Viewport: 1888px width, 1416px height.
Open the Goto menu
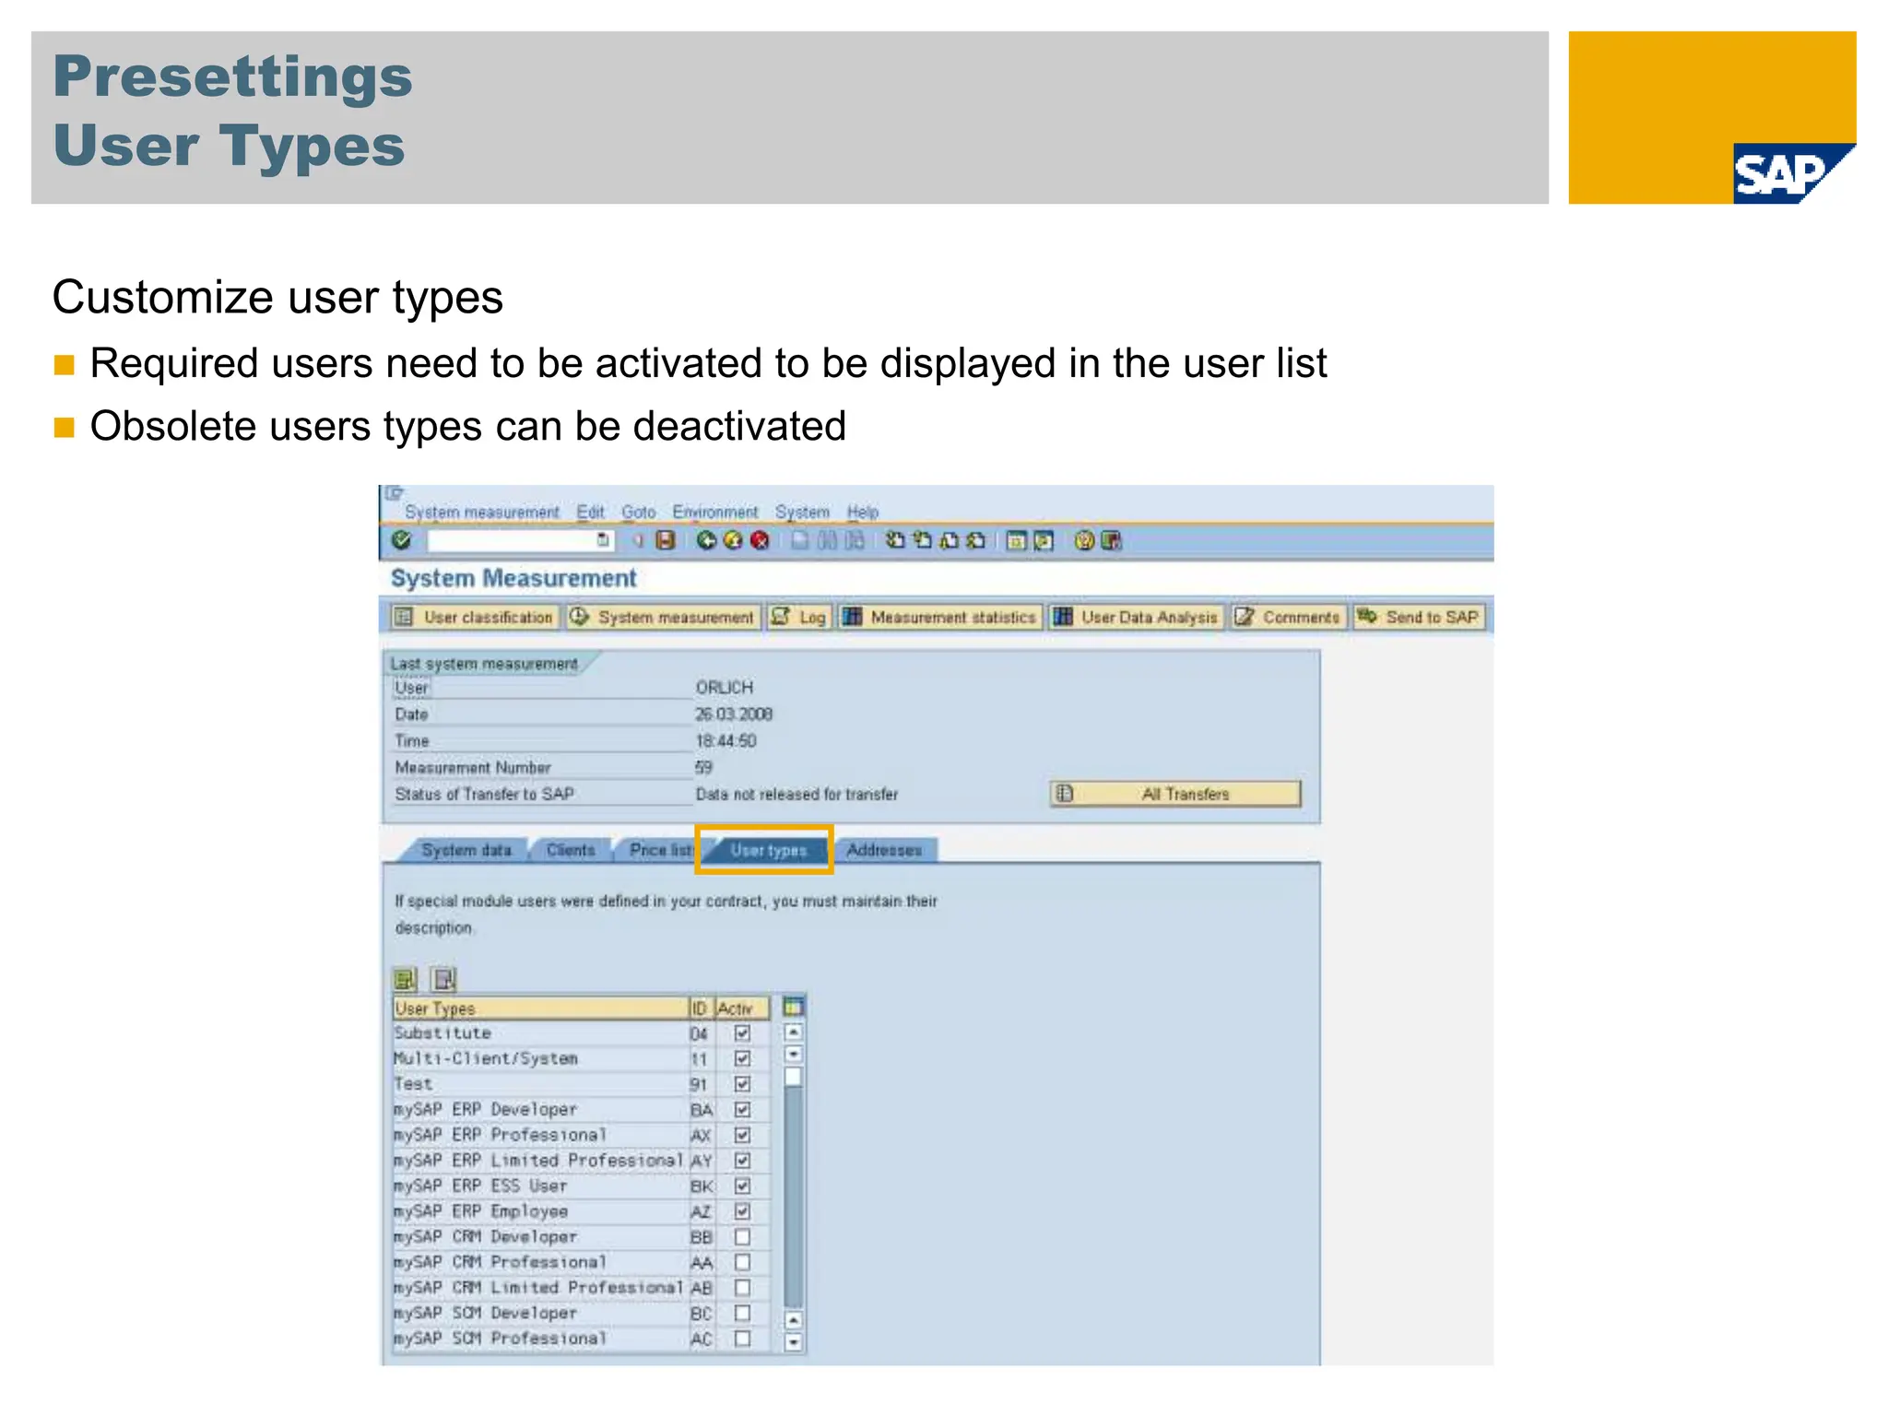pos(638,512)
